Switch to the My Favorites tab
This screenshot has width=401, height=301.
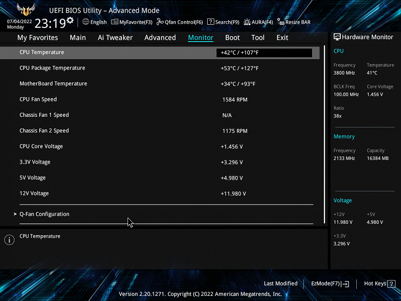38,38
